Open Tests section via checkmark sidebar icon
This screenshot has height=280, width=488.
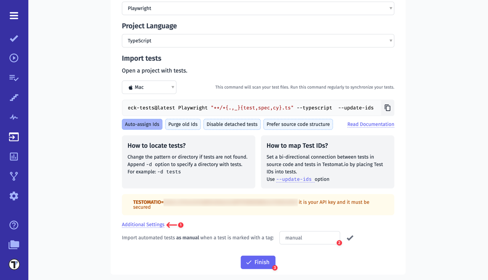coord(14,38)
